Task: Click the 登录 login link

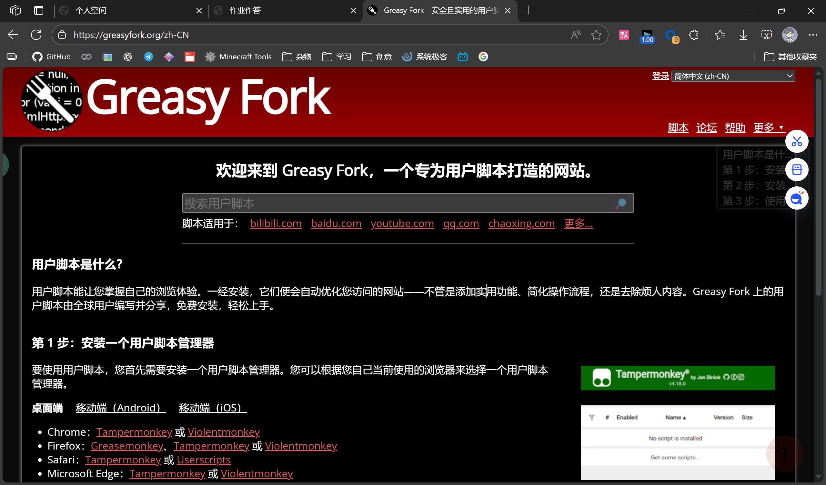Action: (660, 76)
